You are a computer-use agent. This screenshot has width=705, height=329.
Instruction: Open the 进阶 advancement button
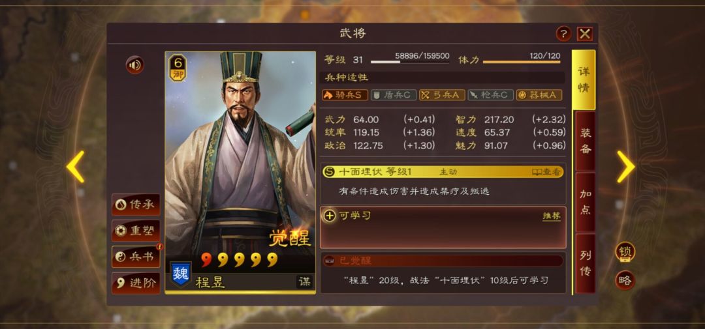[x=136, y=283]
